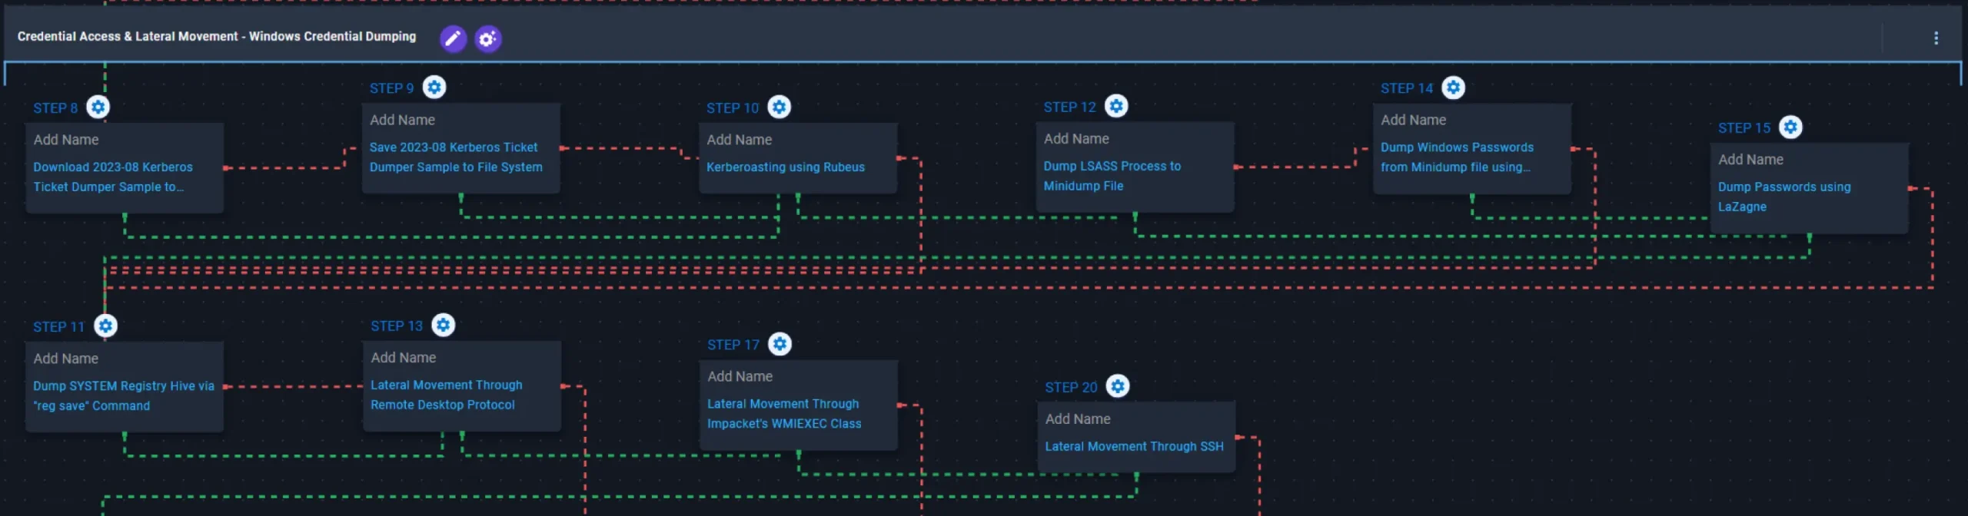Screen dimensions: 1968x516
Task: Open the three-dot options menu in header
Action: tap(1935, 38)
